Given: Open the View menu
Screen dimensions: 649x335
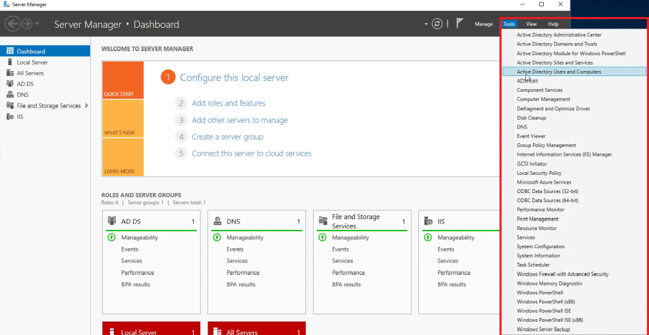Looking at the screenshot, I should (532, 24).
